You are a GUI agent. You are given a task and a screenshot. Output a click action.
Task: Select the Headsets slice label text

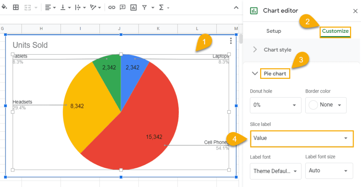[22, 102]
